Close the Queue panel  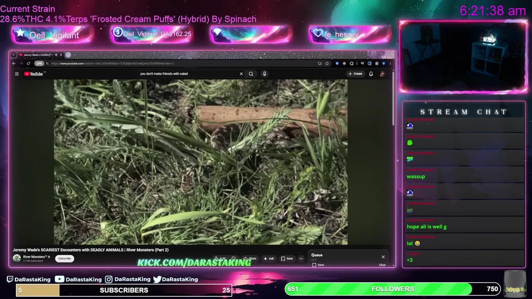383,257
